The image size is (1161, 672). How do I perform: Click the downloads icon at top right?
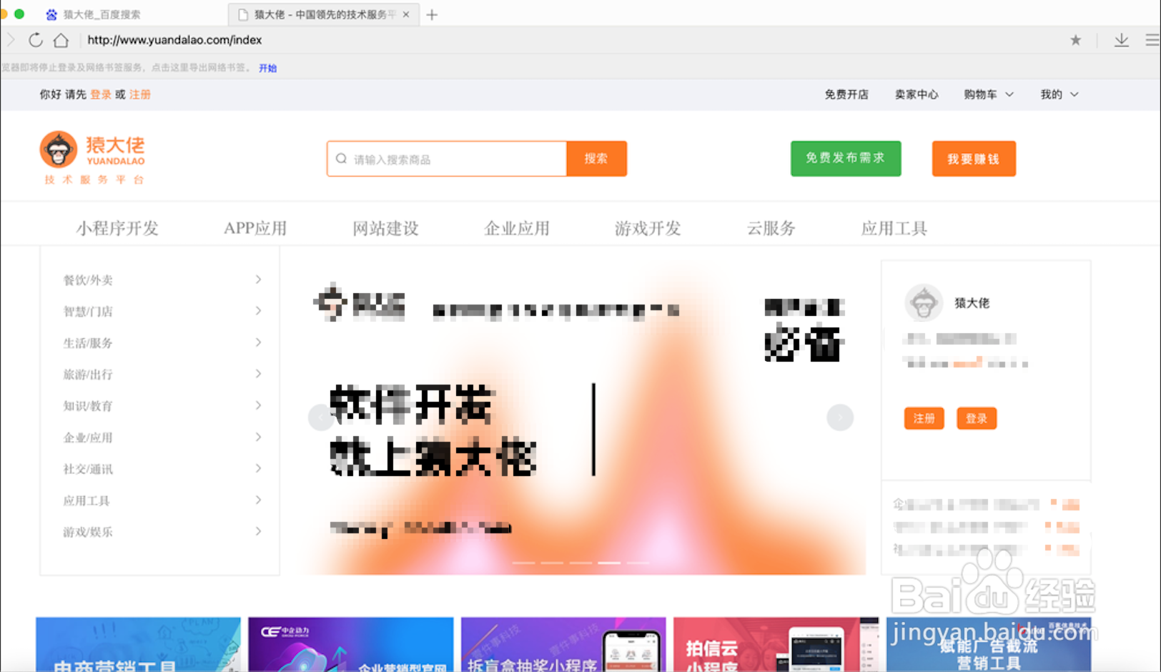tap(1122, 40)
